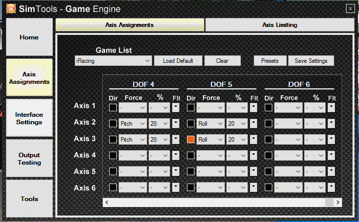Open percent dropdown for Axis 6 DOF 6
The width and height of the screenshot is (359, 222).
click(315, 188)
